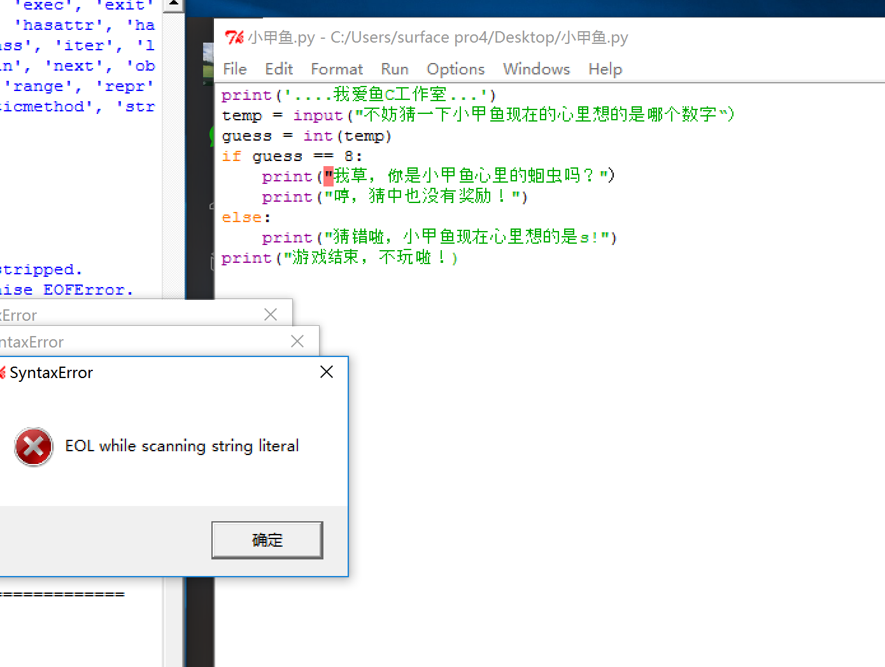
Task: Close the middle SyntaxError dialog behind
Action: [297, 341]
